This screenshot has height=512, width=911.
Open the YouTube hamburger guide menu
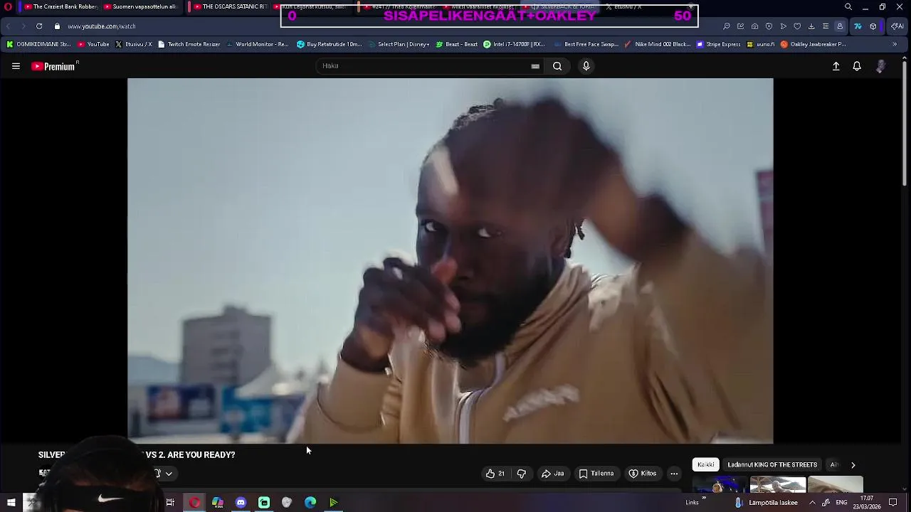pos(16,66)
